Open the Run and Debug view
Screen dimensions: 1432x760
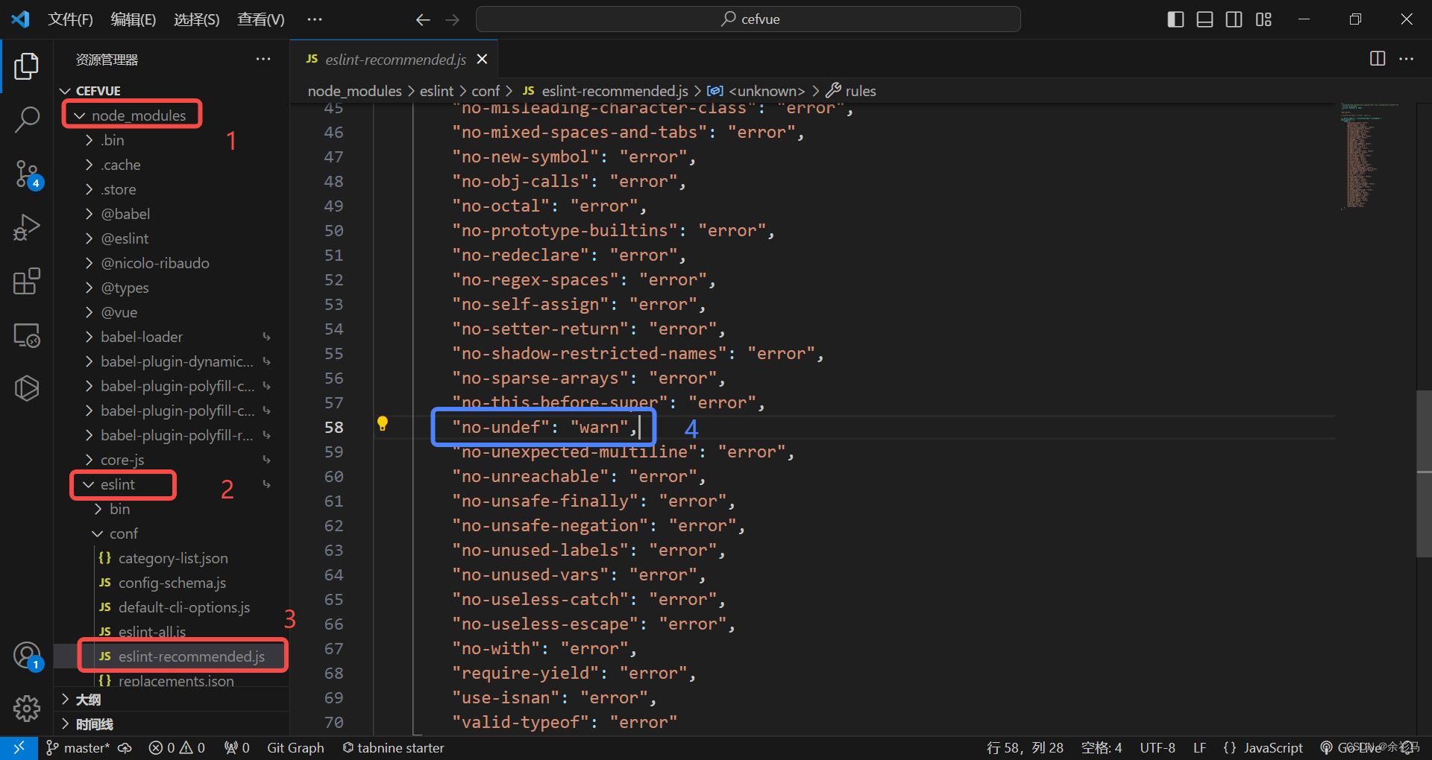coord(27,227)
